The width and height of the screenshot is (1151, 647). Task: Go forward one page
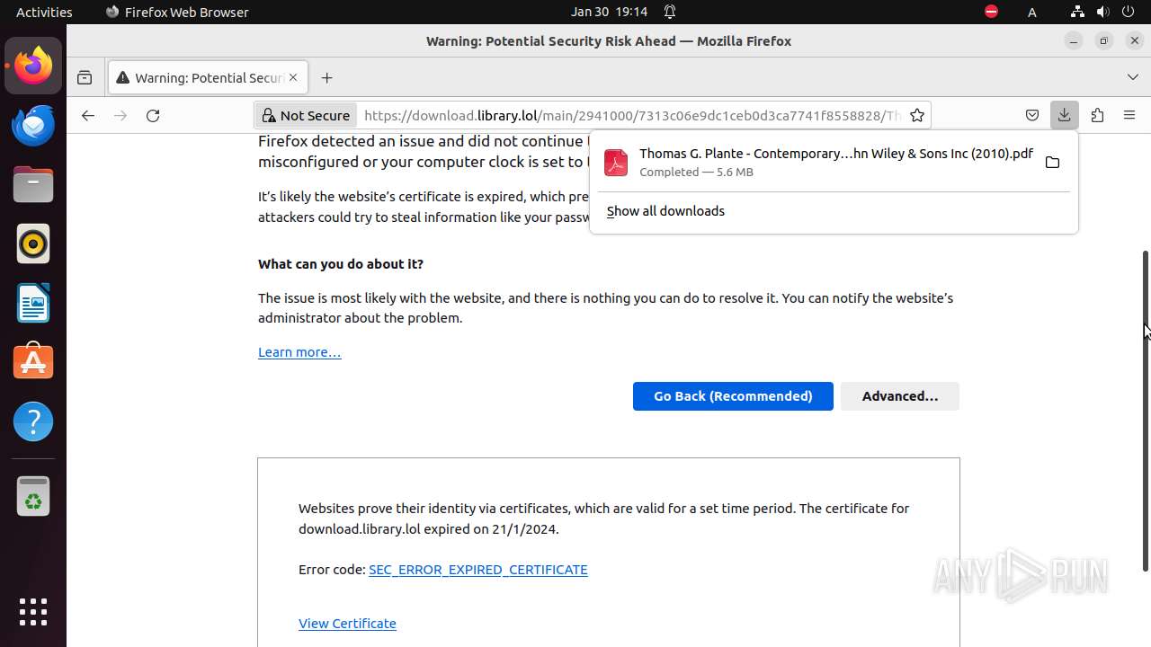point(120,115)
